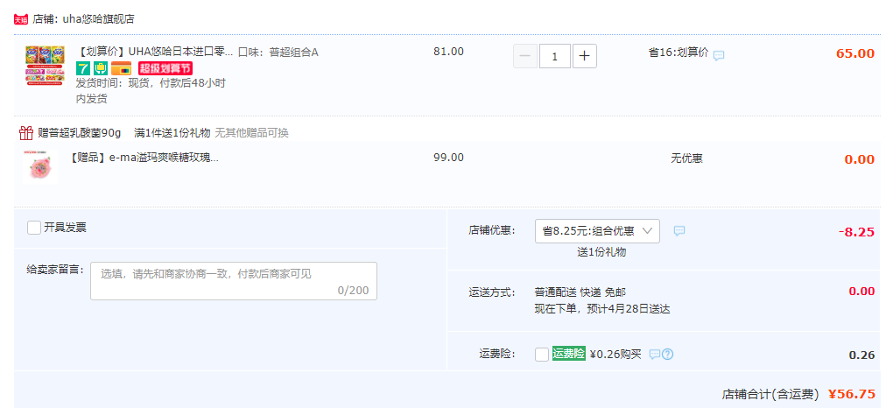The width and height of the screenshot is (893, 408).
Task: Click the 口味：普超组合A flavor text
Action: tap(278, 52)
